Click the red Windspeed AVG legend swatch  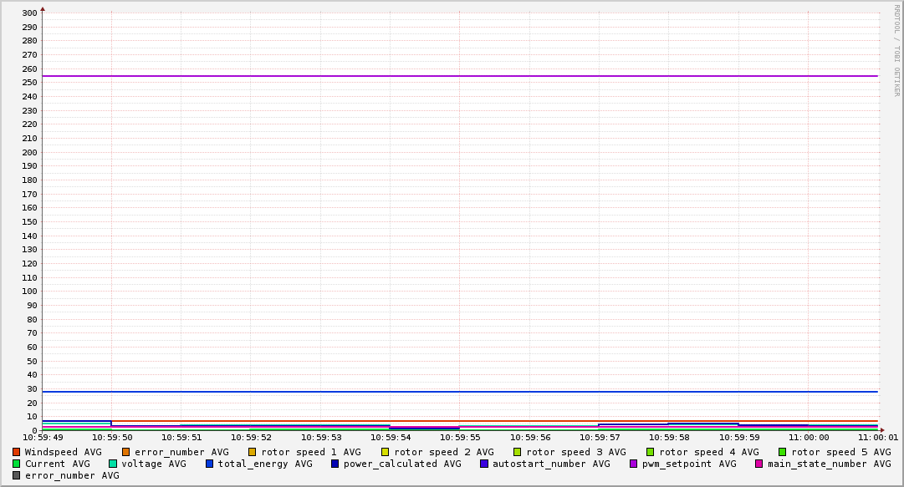pyautogui.click(x=17, y=452)
